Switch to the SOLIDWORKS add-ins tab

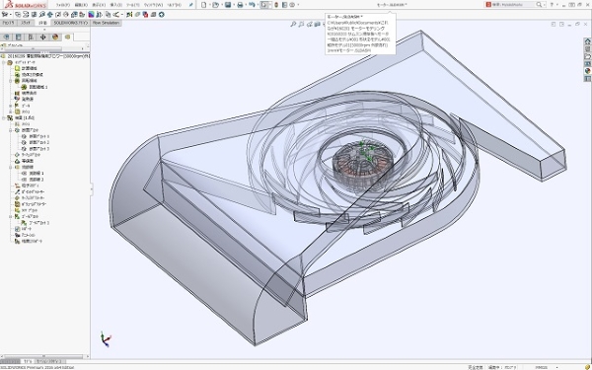[x=70, y=23]
